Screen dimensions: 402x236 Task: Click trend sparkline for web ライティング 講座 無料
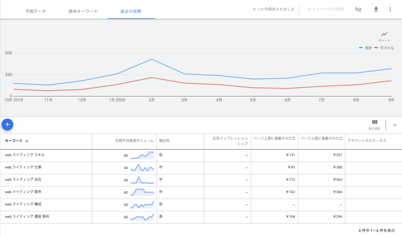tap(142, 217)
